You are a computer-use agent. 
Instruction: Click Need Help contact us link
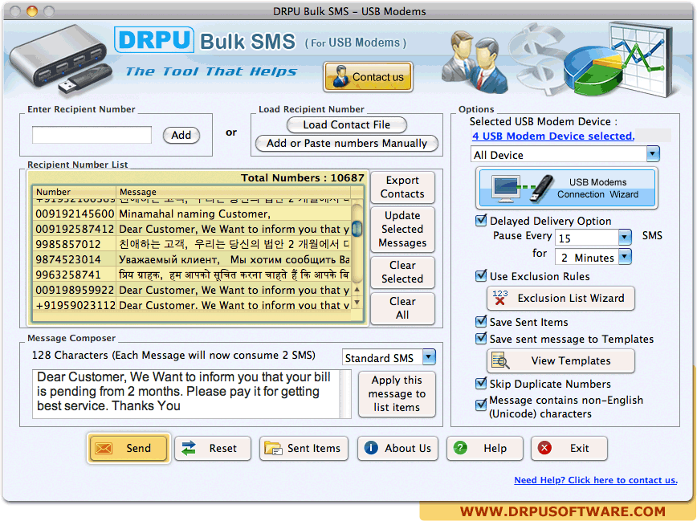596,480
